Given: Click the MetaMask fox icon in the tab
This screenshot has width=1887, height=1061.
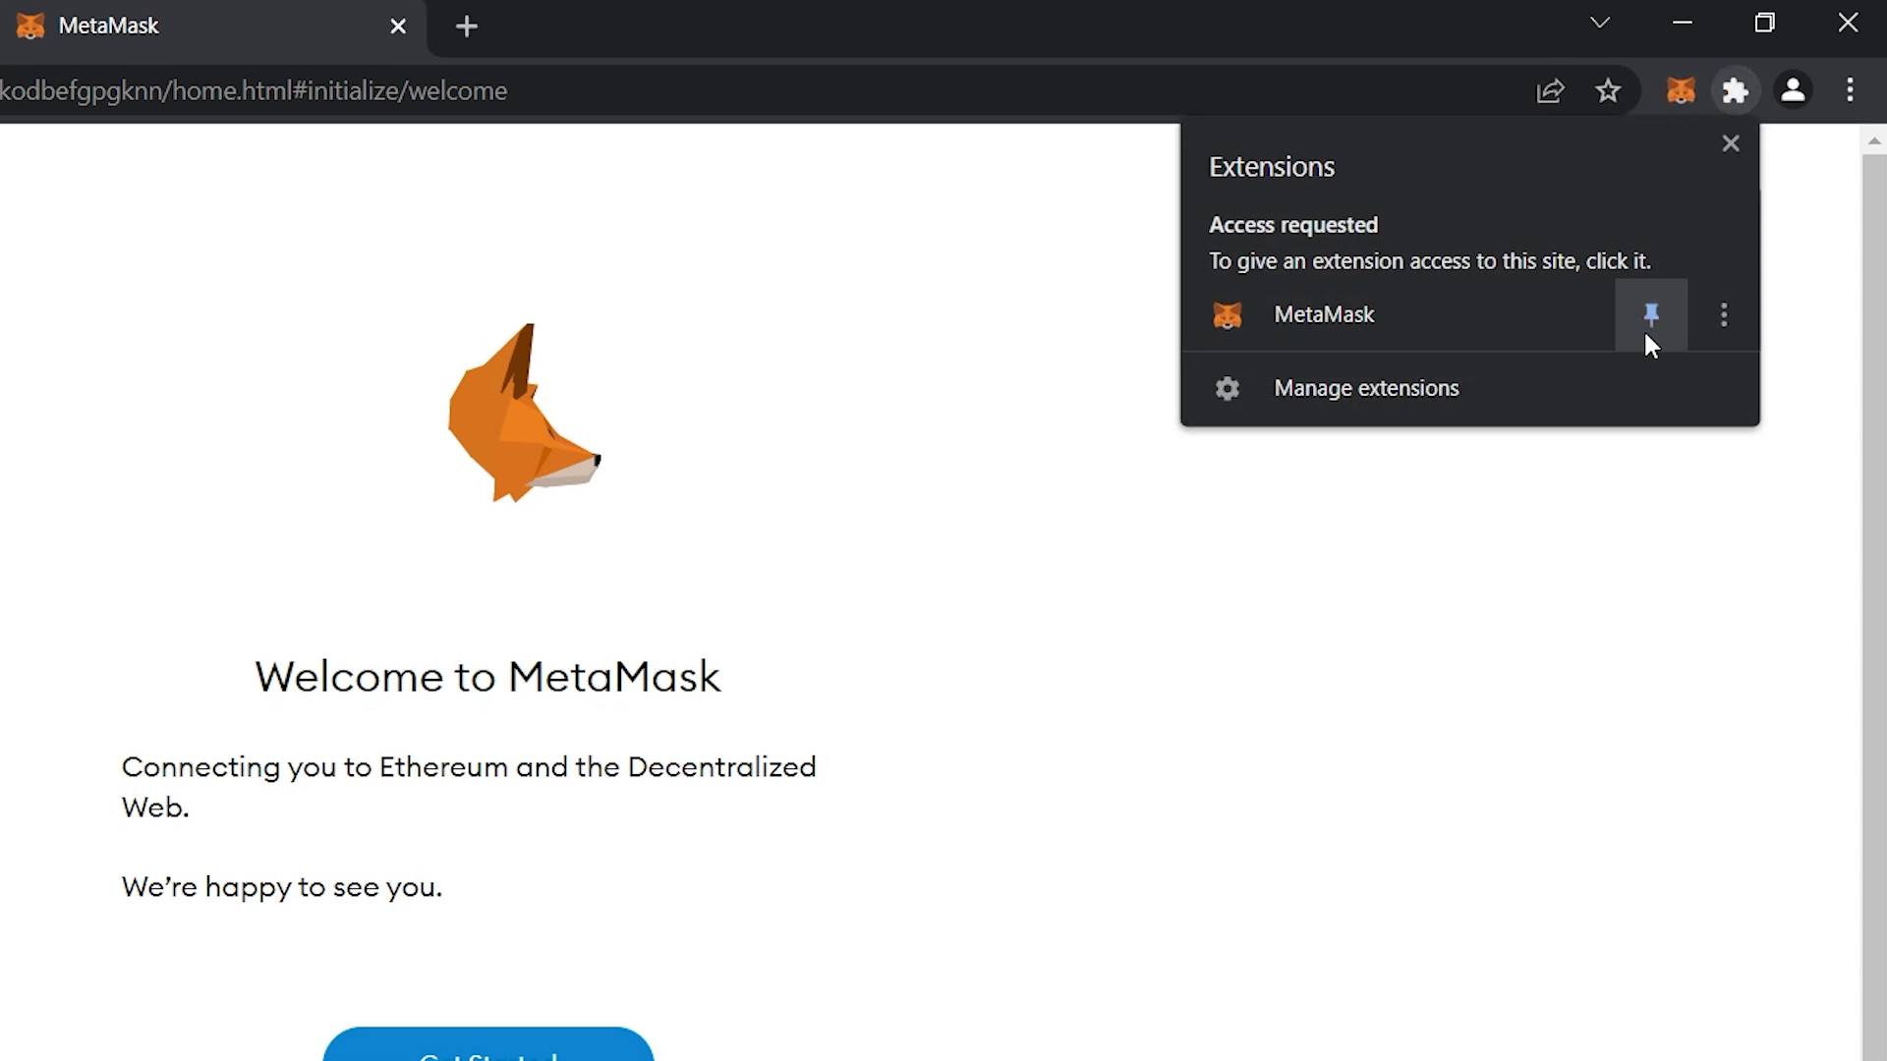Looking at the screenshot, I should pyautogui.click(x=29, y=26).
